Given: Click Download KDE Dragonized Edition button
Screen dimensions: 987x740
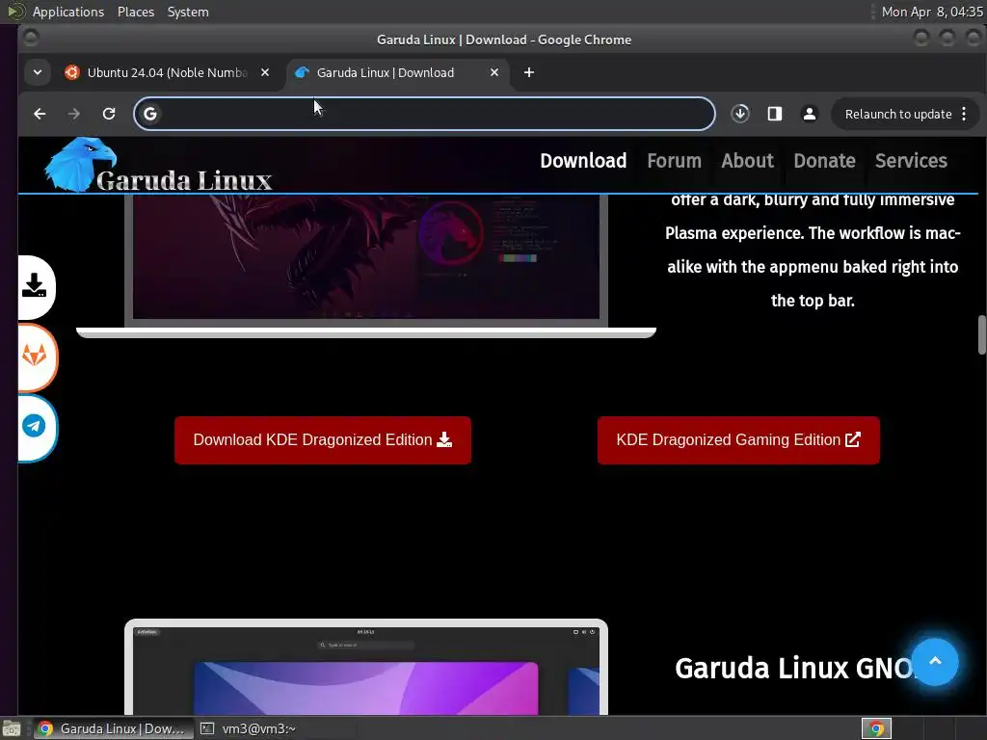Looking at the screenshot, I should [323, 439].
